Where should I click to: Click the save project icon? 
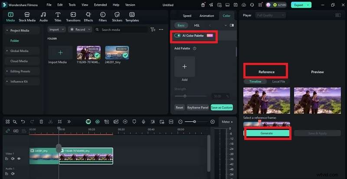236,5
